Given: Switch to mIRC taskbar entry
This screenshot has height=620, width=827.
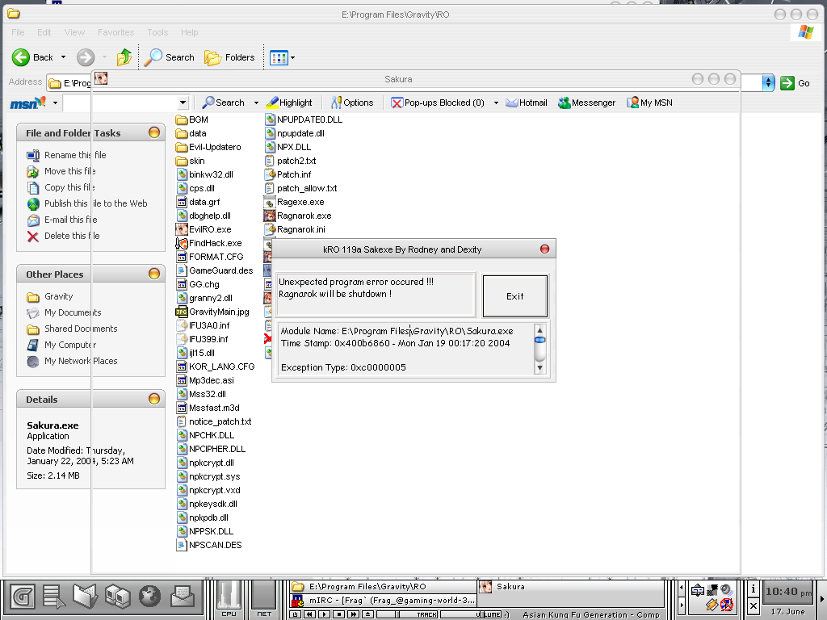Looking at the screenshot, I should coord(384,600).
